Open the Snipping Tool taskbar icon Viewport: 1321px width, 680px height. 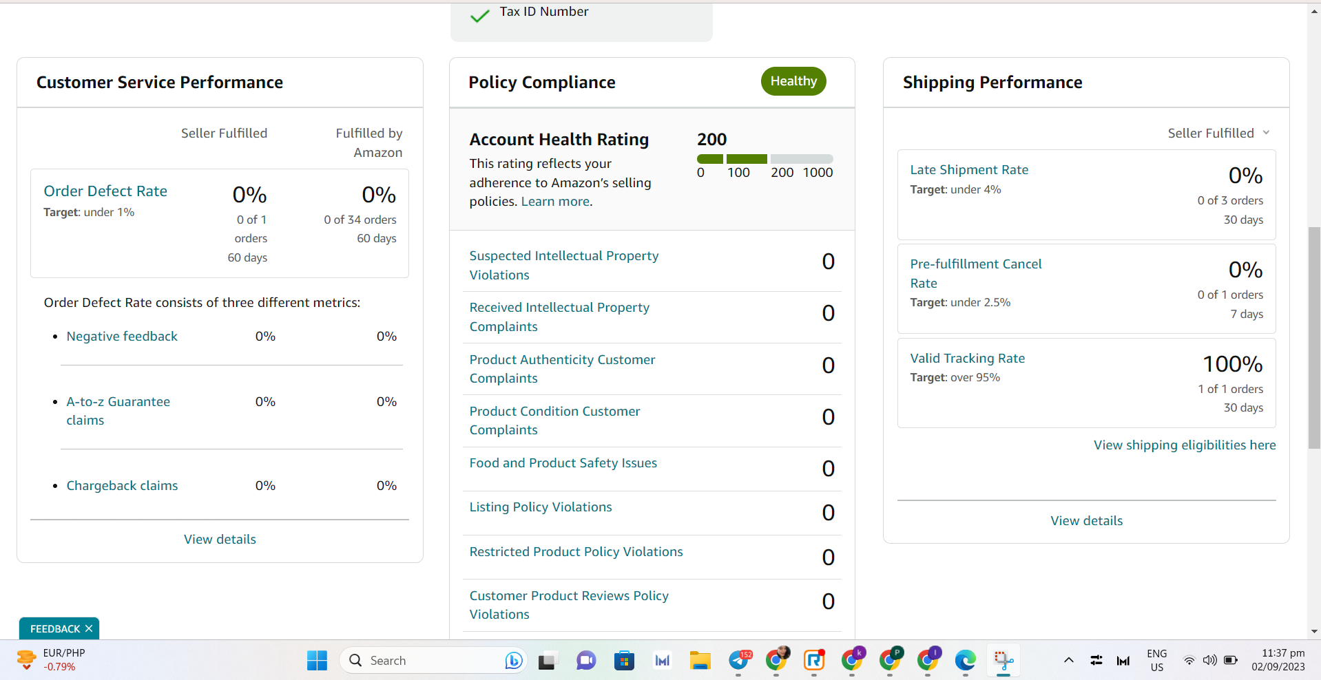tap(1003, 661)
